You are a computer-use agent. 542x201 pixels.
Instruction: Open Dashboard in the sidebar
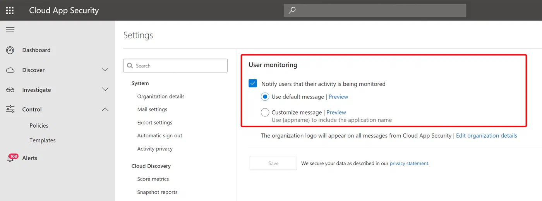point(36,50)
